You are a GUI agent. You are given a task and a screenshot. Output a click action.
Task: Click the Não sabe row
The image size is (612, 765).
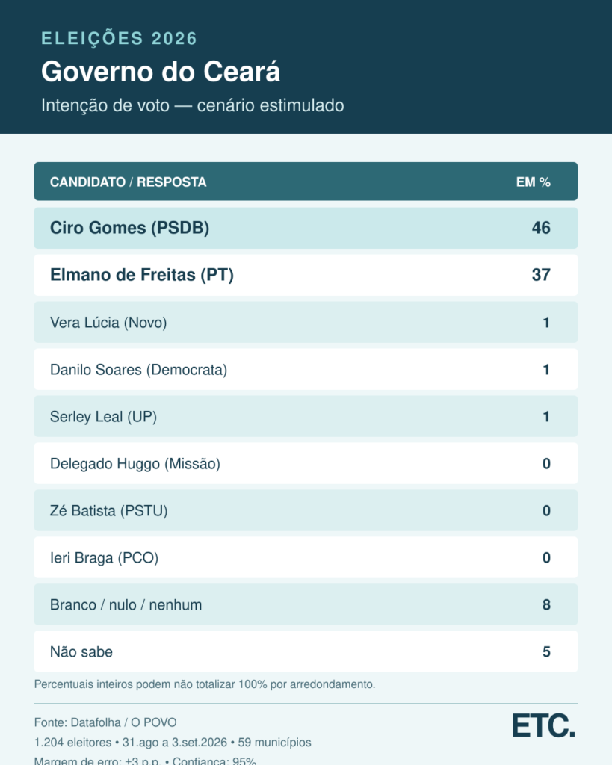coord(306,651)
